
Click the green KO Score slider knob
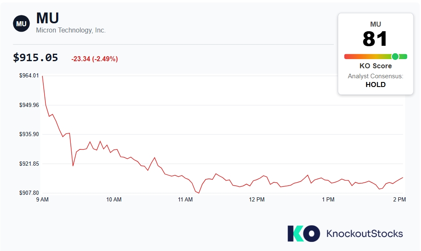click(x=395, y=56)
